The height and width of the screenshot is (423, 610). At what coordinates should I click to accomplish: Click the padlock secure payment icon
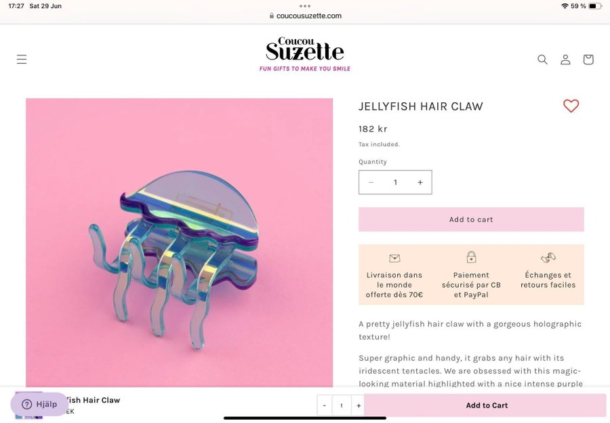coord(471,257)
